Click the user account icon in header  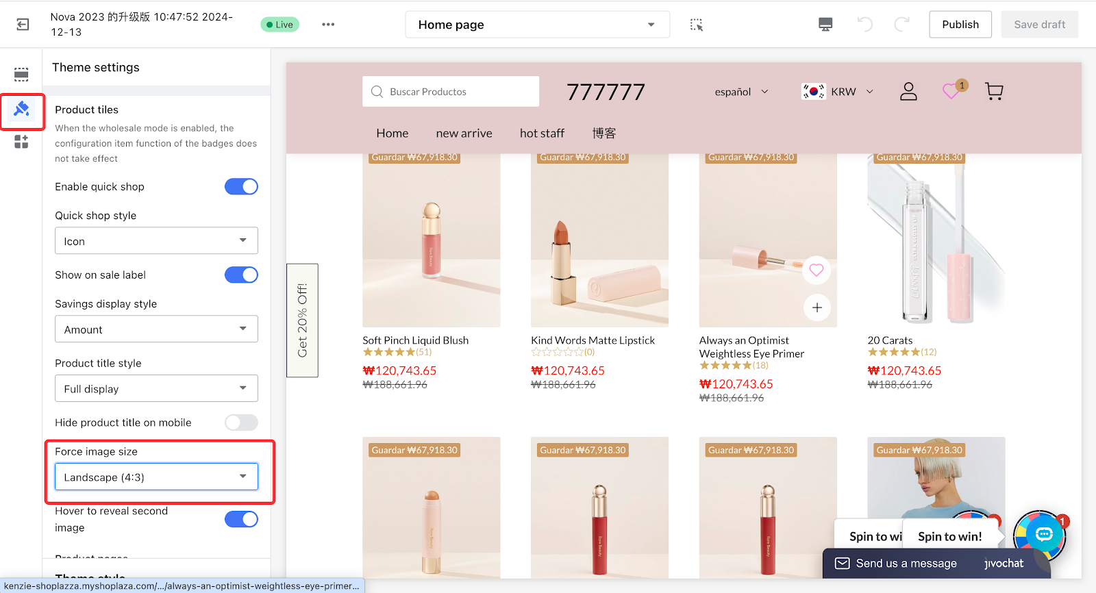[908, 91]
